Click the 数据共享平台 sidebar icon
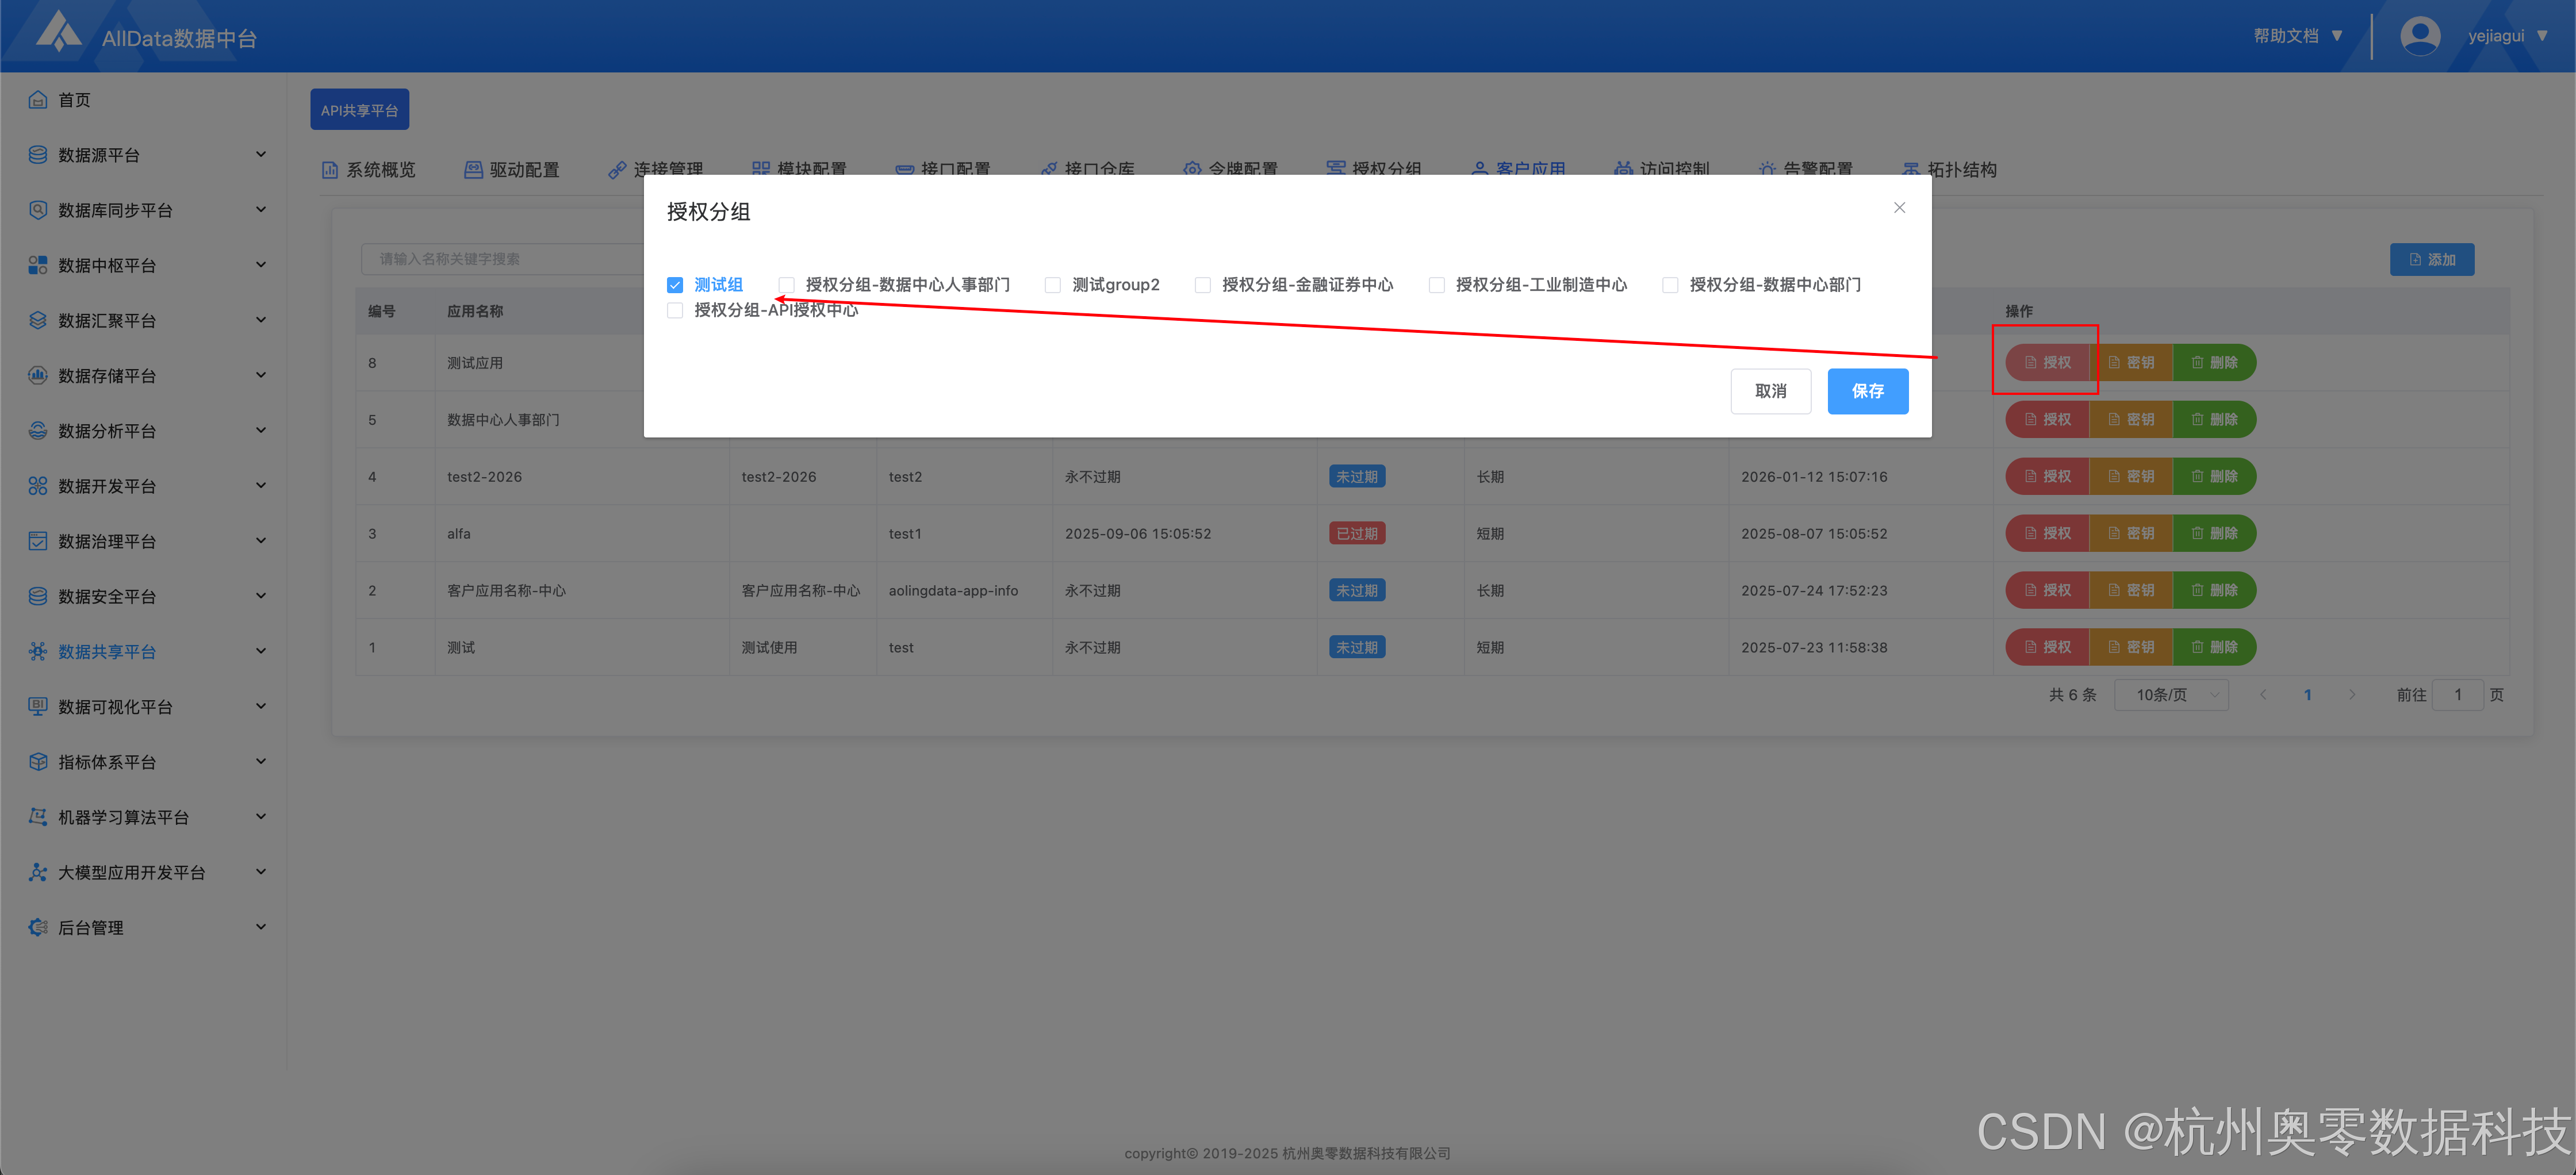The width and height of the screenshot is (2576, 1175). click(38, 652)
